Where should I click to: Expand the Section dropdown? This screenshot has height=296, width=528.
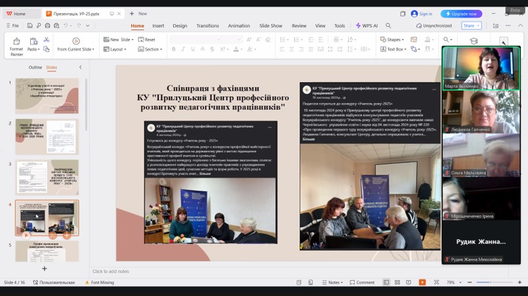(152, 49)
